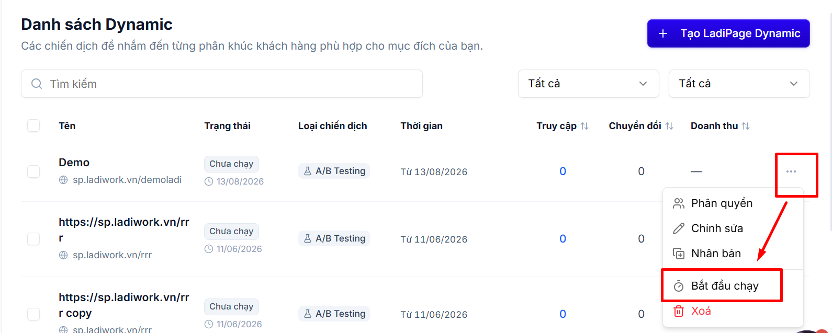The image size is (832, 333).
Task: Sort by Doanh thu column arrows
Action: point(746,126)
